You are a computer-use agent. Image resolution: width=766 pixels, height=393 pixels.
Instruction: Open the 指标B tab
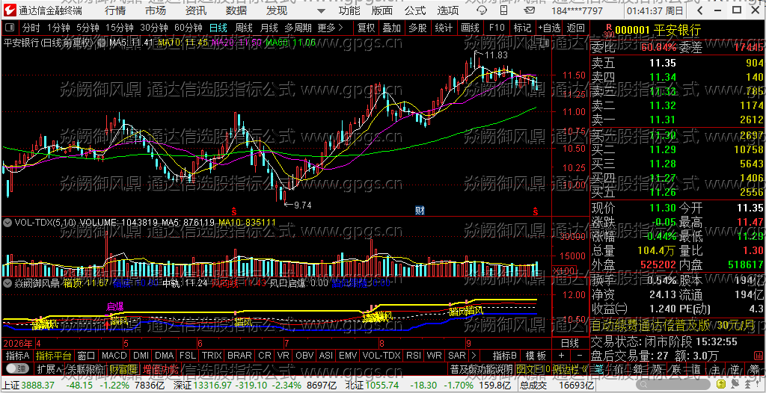tap(503, 356)
